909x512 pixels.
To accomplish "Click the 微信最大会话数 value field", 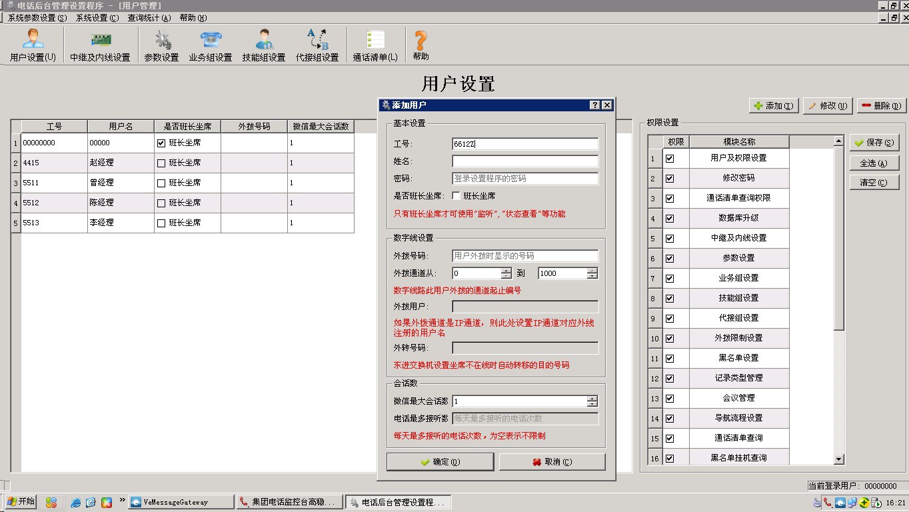I will 519,401.
